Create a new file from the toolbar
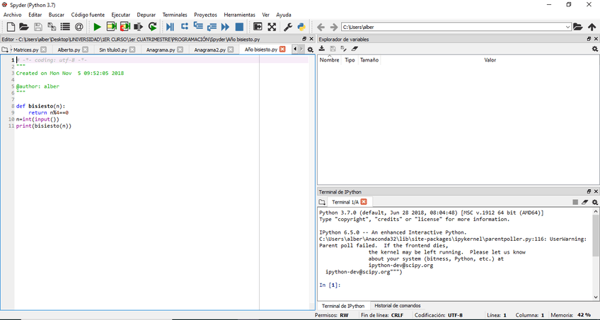The height and width of the screenshot is (320, 600). coord(11,27)
